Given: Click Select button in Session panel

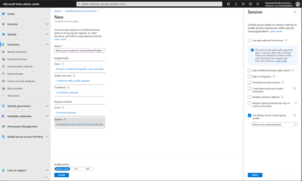Looking at the screenshot, I should 255,175.
